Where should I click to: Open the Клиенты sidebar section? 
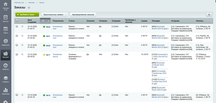(5, 67)
